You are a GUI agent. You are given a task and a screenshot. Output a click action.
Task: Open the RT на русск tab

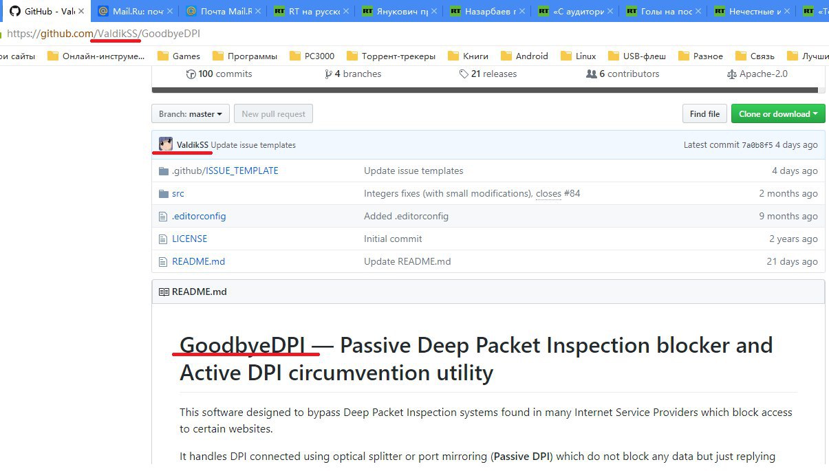(x=310, y=11)
